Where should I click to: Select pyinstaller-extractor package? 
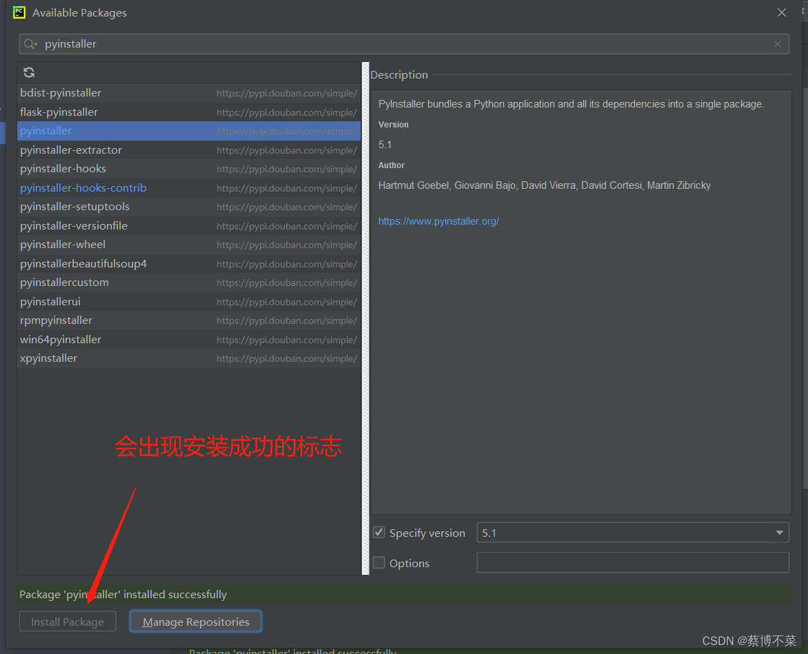(189, 150)
